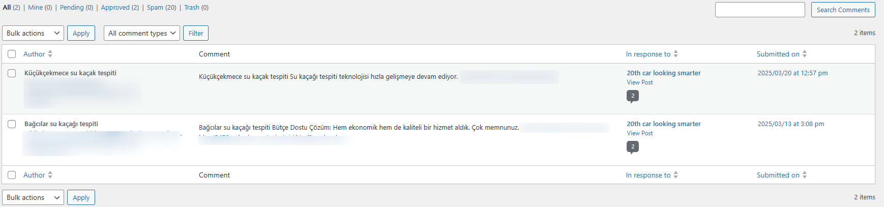
Task: Switch to the Spam comments view
Action: [155, 8]
